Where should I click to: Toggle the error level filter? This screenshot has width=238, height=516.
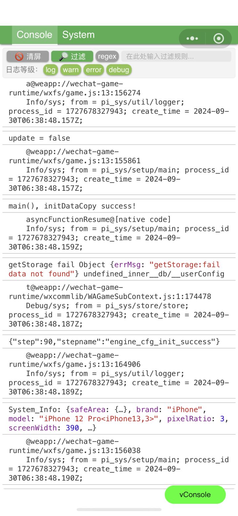point(94,70)
